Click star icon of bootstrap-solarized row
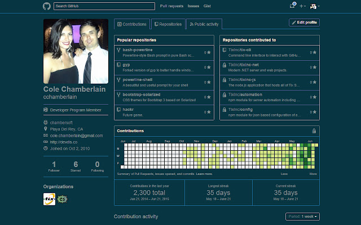 (209, 97)
